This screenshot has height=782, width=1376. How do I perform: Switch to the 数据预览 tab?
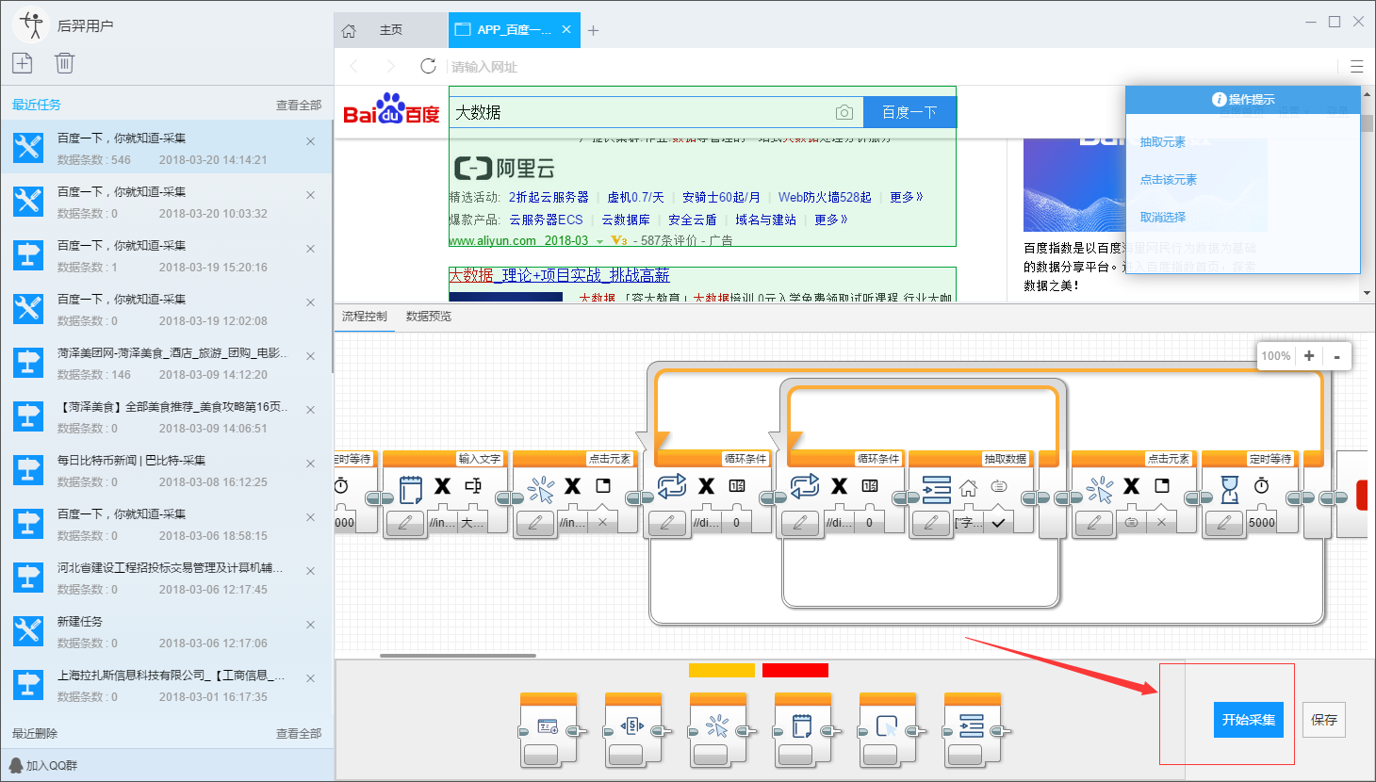pyautogui.click(x=428, y=317)
